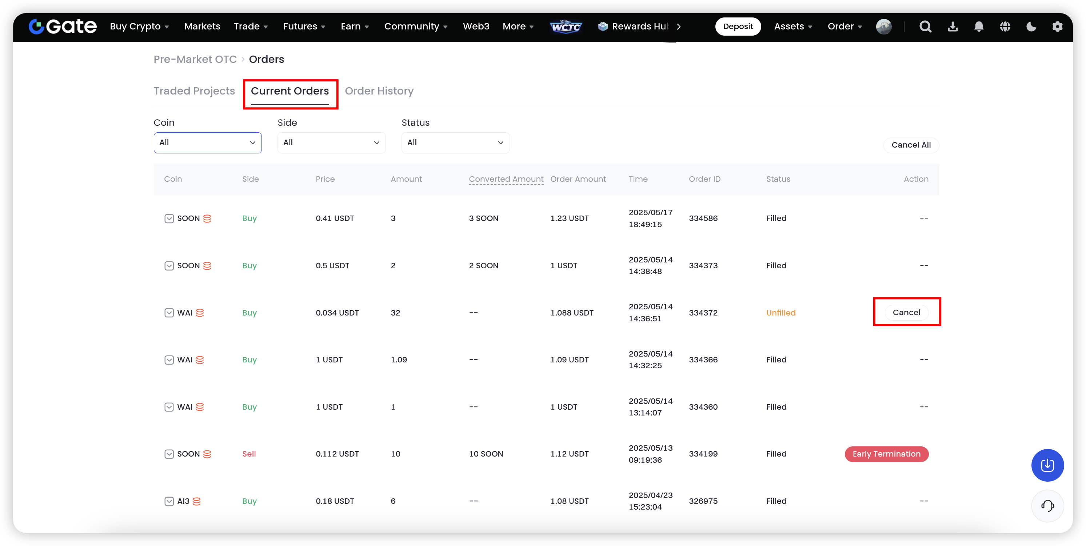Click the Pre-Market OTC breadcrumb link

[x=195, y=59]
